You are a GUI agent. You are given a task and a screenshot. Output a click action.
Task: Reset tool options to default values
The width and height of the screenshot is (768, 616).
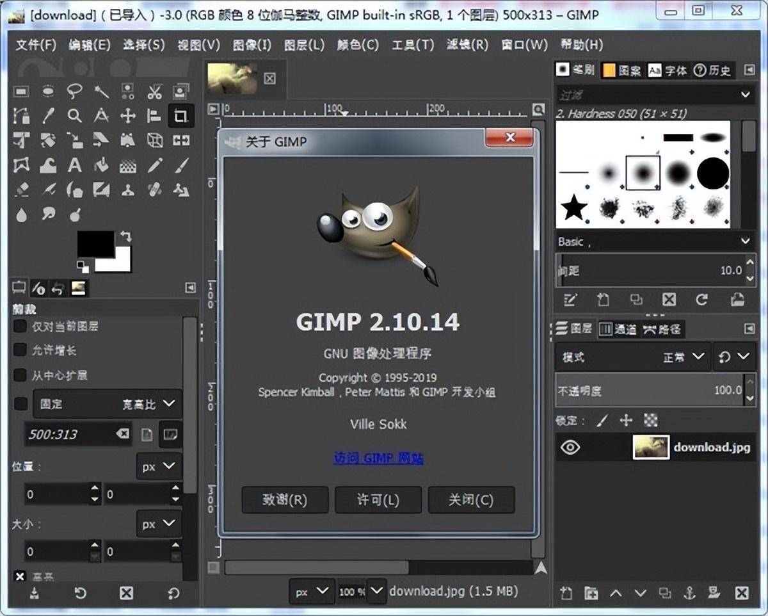click(173, 593)
